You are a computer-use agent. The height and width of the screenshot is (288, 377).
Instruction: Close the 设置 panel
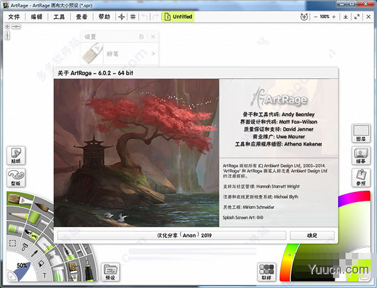click(153, 37)
